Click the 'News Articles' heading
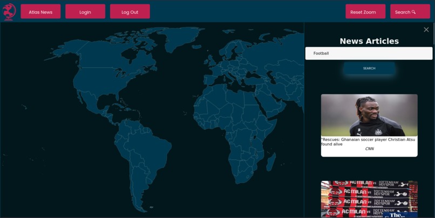The width and height of the screenshot is (435, 218). pyautogui.click(x=369, y=41)
